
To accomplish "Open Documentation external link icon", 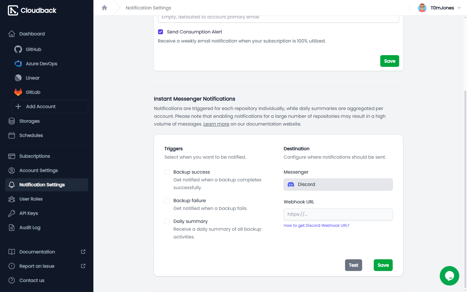I will click(83, 252).
